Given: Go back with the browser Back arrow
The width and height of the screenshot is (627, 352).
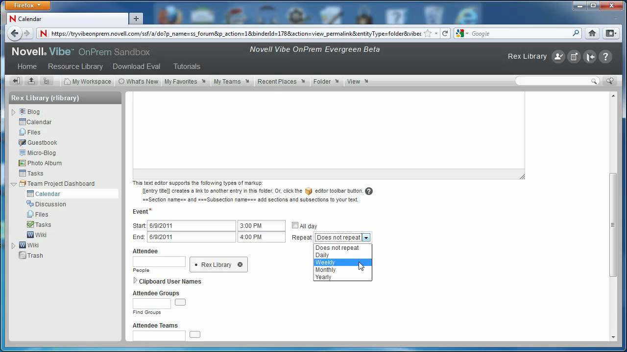Looking at the screenshot, I should click(15, 33).
